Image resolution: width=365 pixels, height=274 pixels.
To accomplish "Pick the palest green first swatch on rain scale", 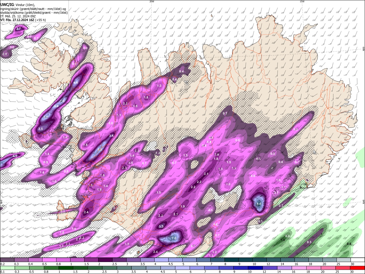I will 7,268.
